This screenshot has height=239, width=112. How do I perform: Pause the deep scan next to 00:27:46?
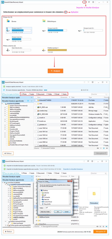click(x=82, y=90)
